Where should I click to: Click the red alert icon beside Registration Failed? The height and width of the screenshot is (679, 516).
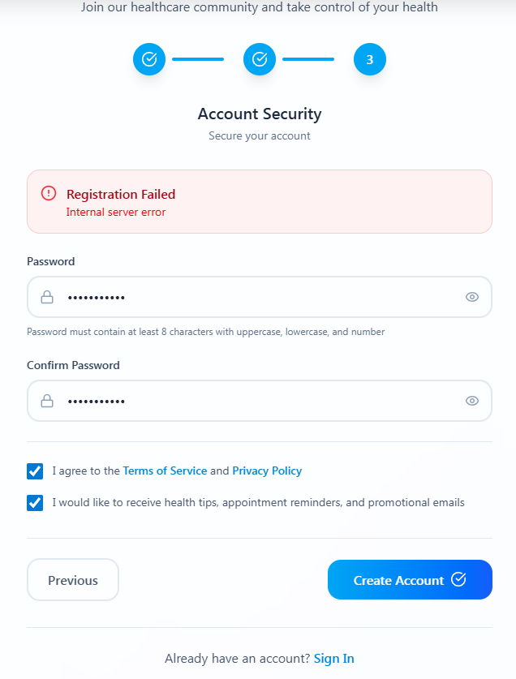point(49,193)
